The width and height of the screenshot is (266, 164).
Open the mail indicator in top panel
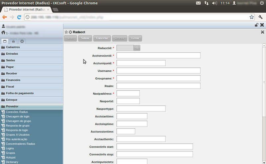click(x=198, y=3)
